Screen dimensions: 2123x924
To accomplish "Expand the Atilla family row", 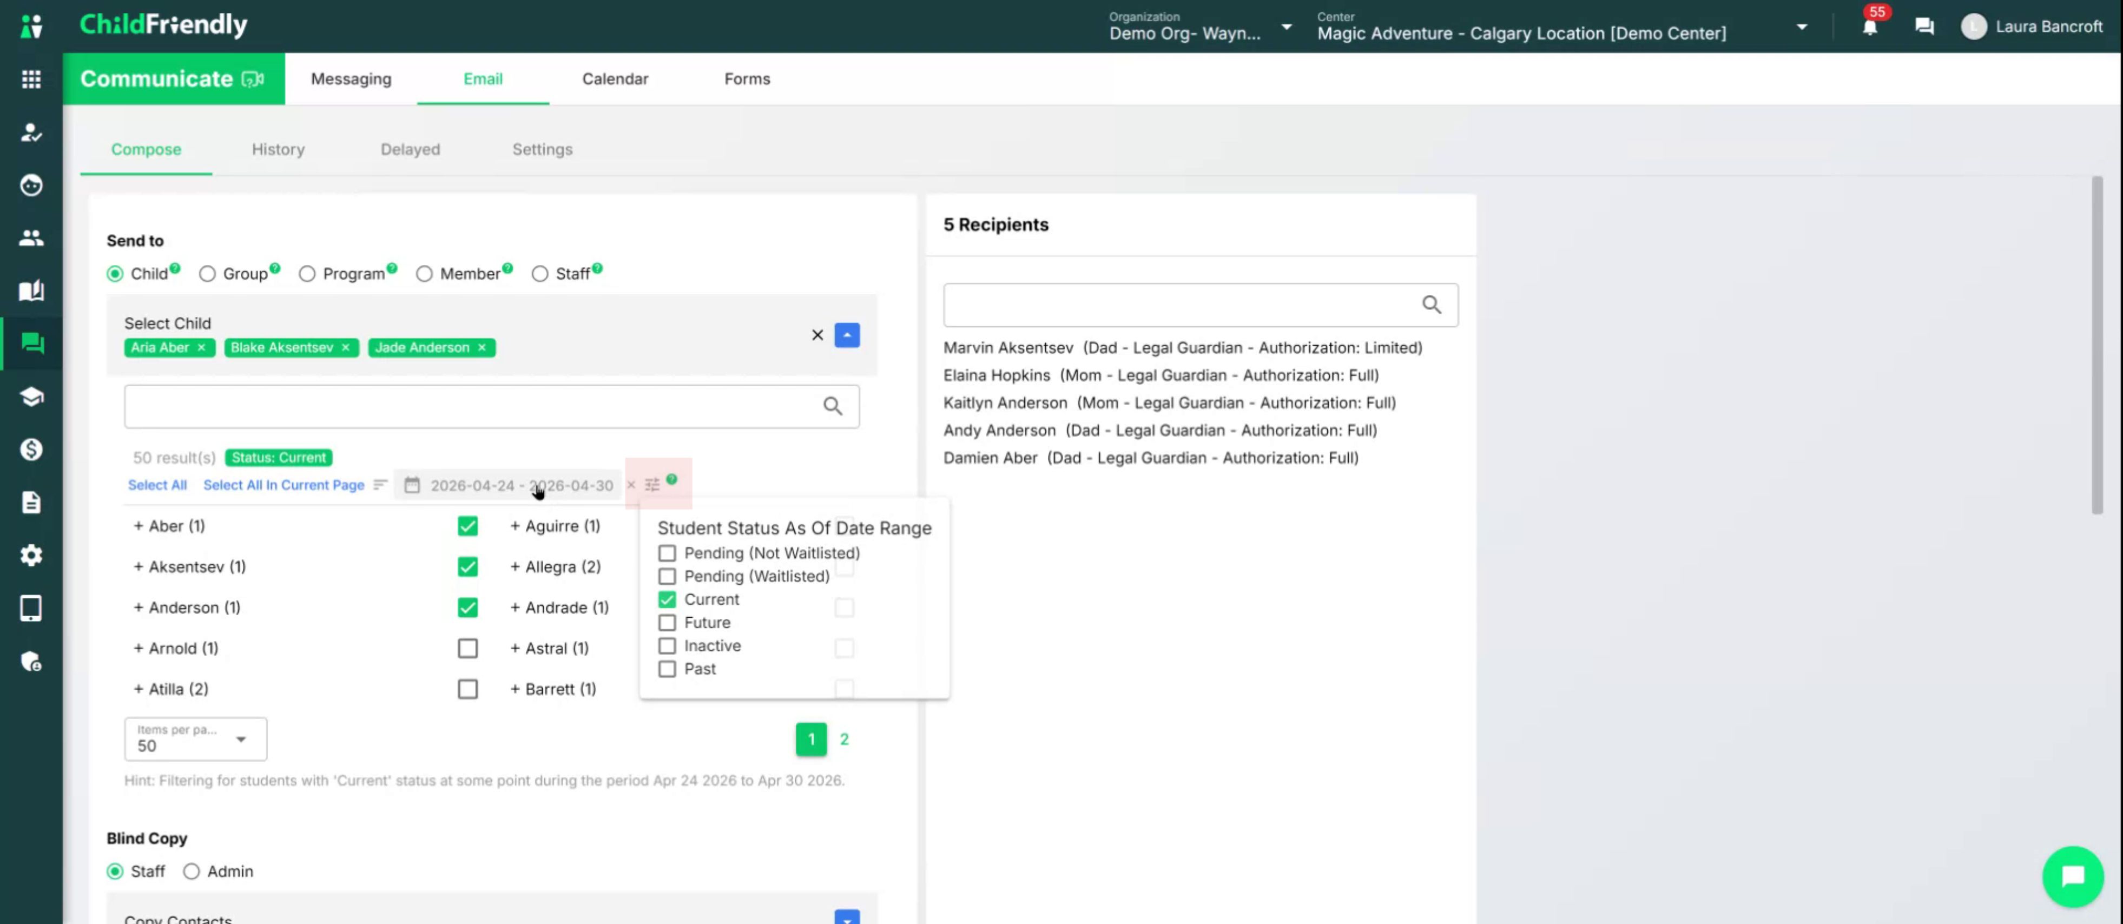I will 139,689.
